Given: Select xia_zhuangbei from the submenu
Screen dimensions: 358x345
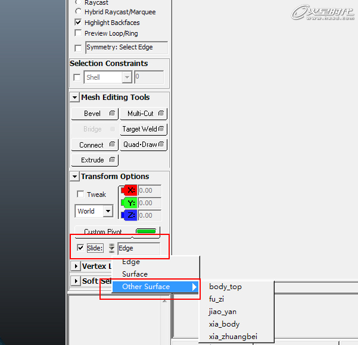Looking at the screenshot, I should click(236, 337).
